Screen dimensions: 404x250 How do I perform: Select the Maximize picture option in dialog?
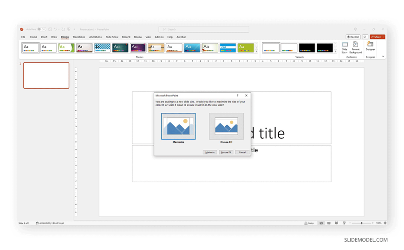[178, 126]
